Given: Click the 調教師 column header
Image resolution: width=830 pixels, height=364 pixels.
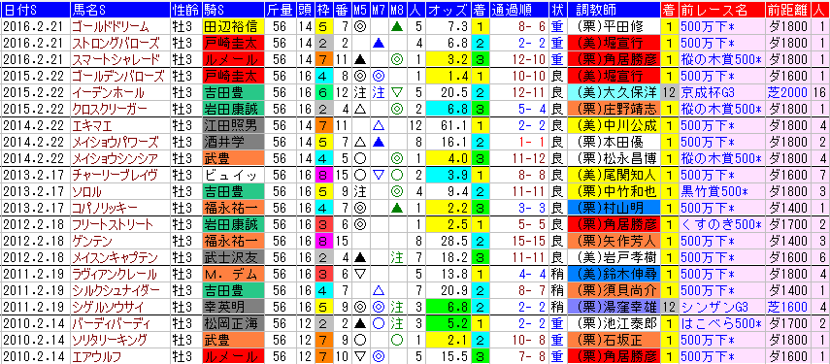Looking at the screenshot, I should tap(614, 9).
